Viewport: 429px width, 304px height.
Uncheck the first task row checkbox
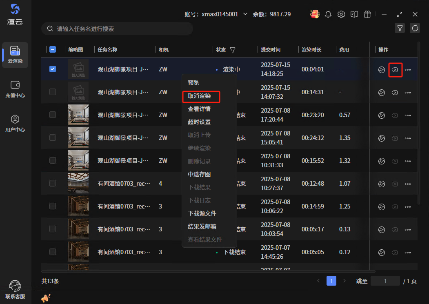tap(53, 69)
